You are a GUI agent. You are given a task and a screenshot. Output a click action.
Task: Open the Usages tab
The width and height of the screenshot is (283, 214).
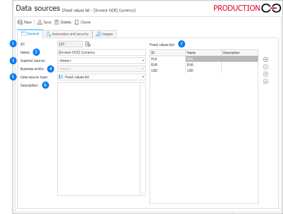[104, 34]
